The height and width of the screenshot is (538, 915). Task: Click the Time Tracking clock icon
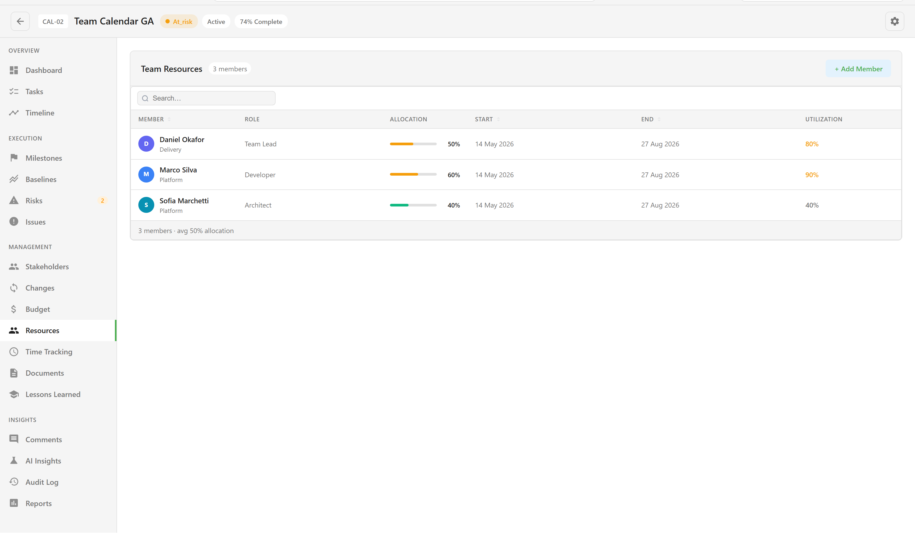click(x=14, y=352)
